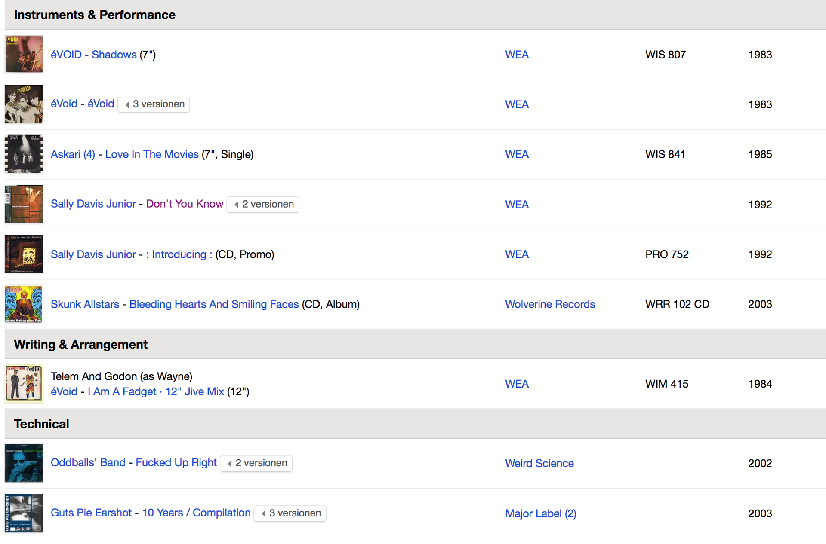Expand 3 versionen for 10 Years Compilation
The image size is (826, 544).
290,513
